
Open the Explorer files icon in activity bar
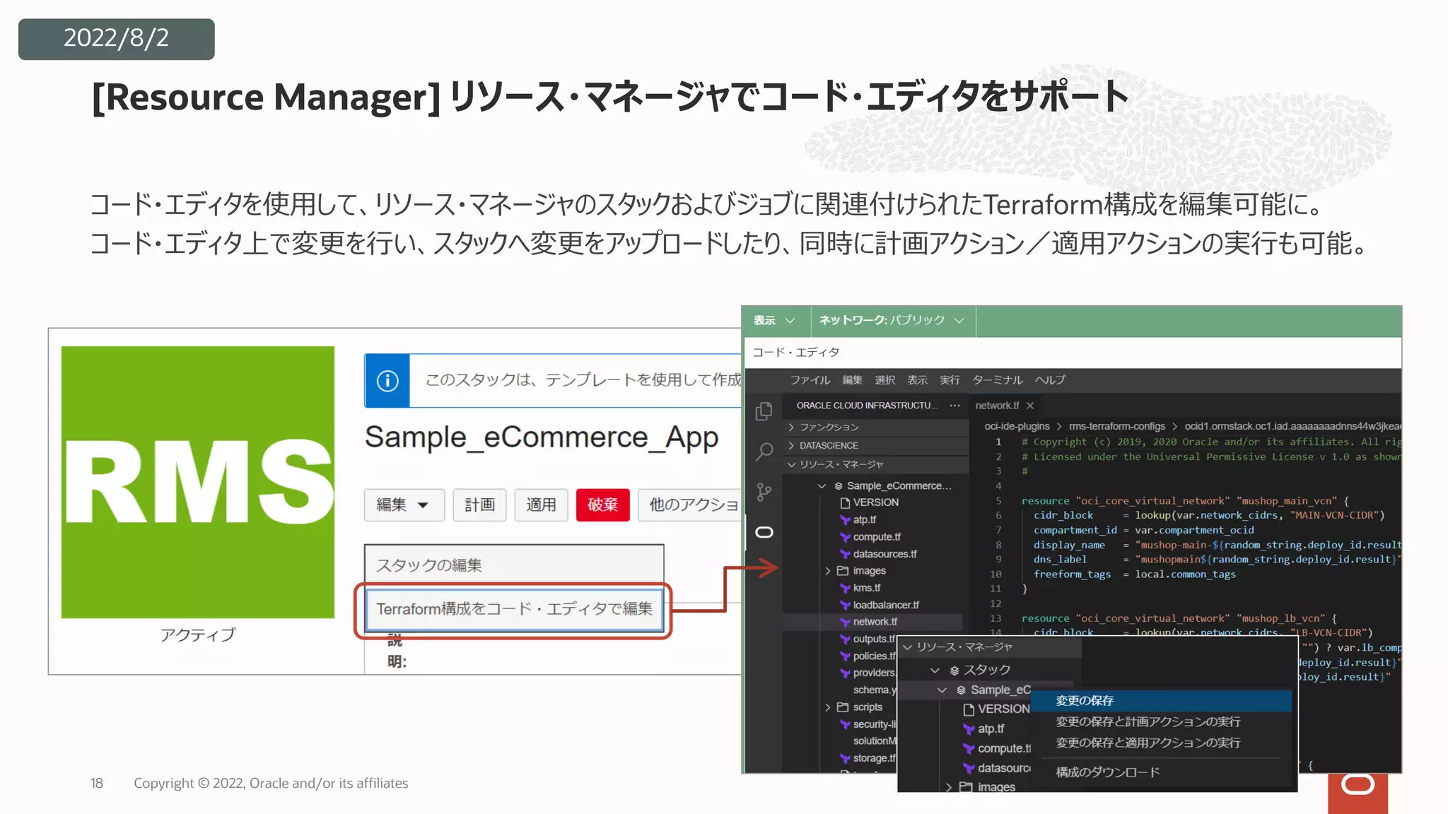click(764, 411)
